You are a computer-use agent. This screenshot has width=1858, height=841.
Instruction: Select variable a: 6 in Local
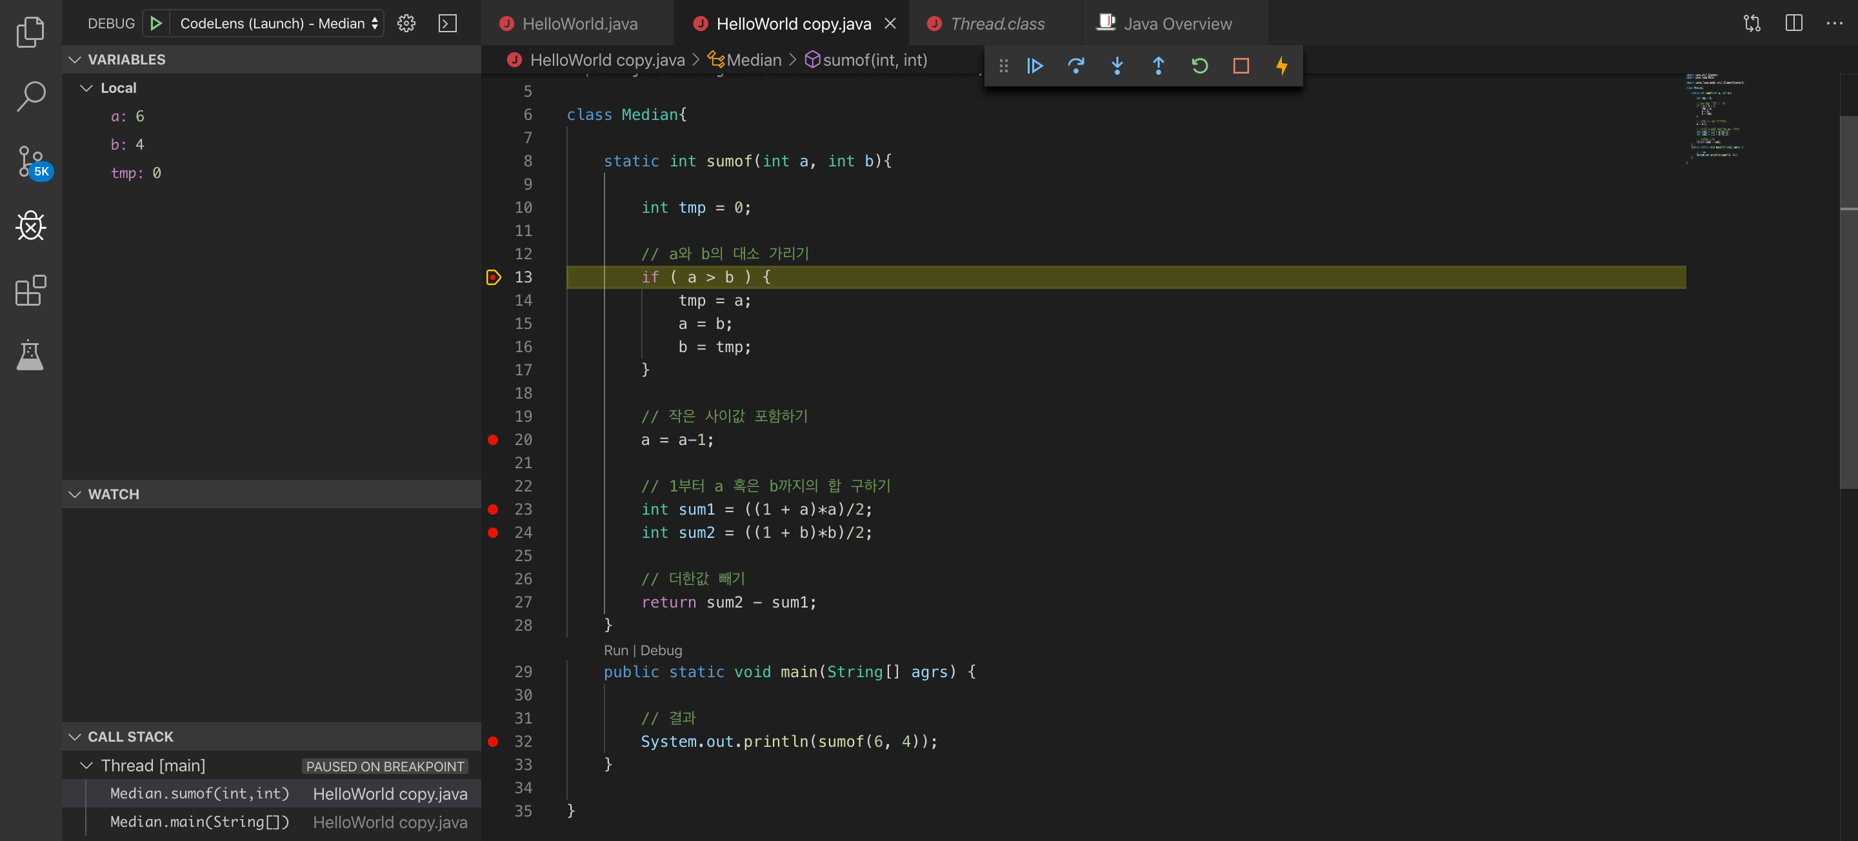click(x=271, y=116)
